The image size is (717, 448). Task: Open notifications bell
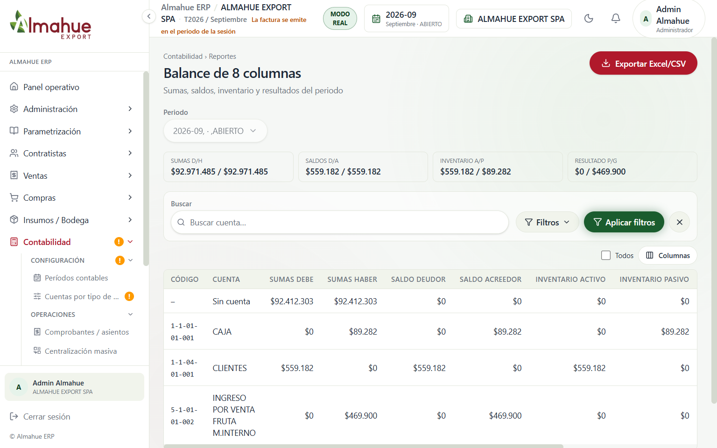coord(616,19)
